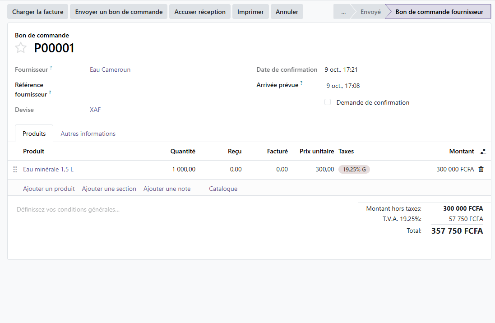Click confirmation date 9 oct., 17:21
The width and height of the screenshot is (495, 323).
click(x=341, y=70)
